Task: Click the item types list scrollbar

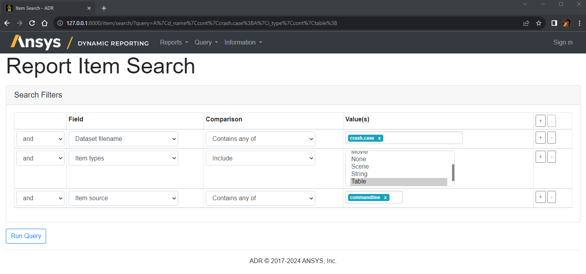Action: 453,173
